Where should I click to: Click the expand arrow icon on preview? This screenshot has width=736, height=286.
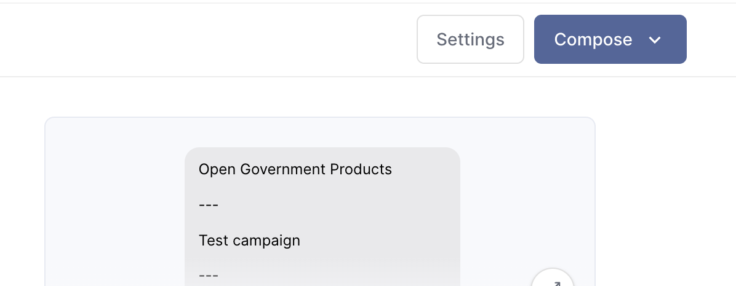[x=553, y=282]
